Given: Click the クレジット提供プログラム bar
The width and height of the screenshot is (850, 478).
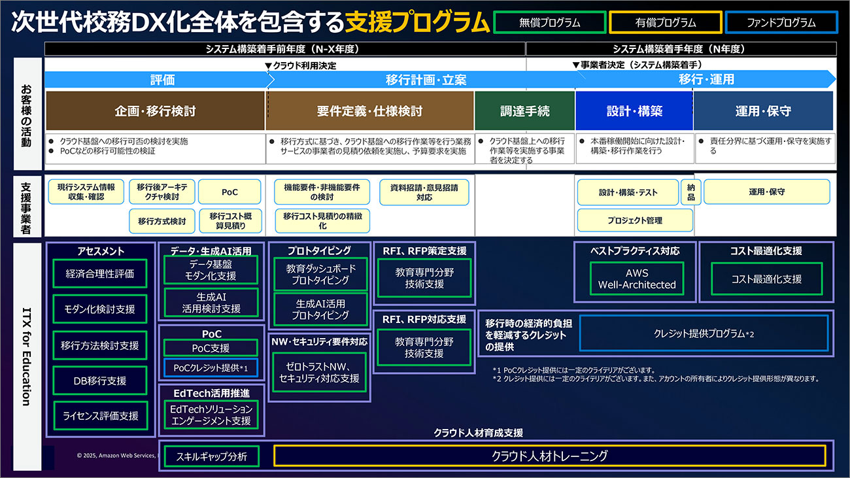Looking at the screenshot, I should (x=704, y=333).
